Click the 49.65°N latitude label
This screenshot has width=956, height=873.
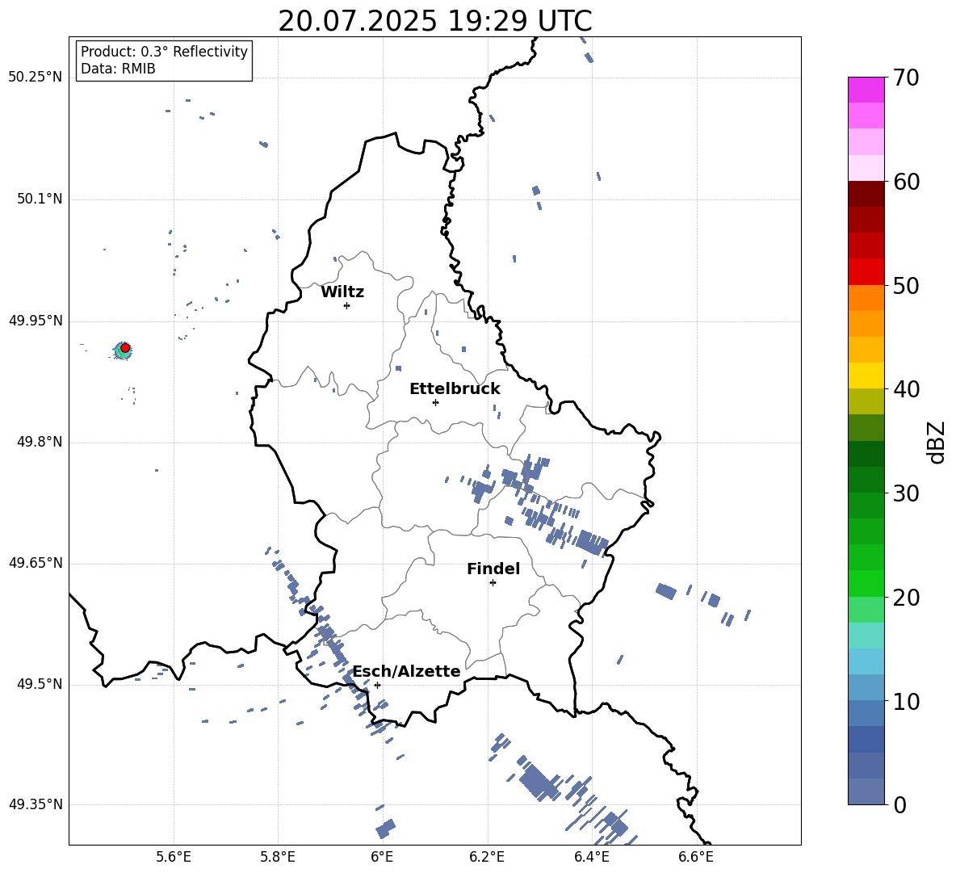pos(36,563)
